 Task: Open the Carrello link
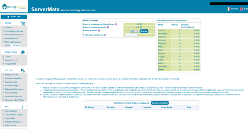coord(9,28)
